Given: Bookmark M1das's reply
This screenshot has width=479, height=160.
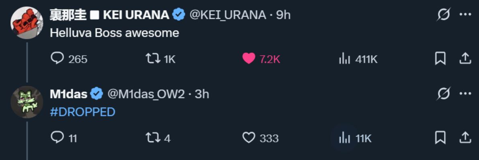Looking at the screenshot, I should coord(440,138).
